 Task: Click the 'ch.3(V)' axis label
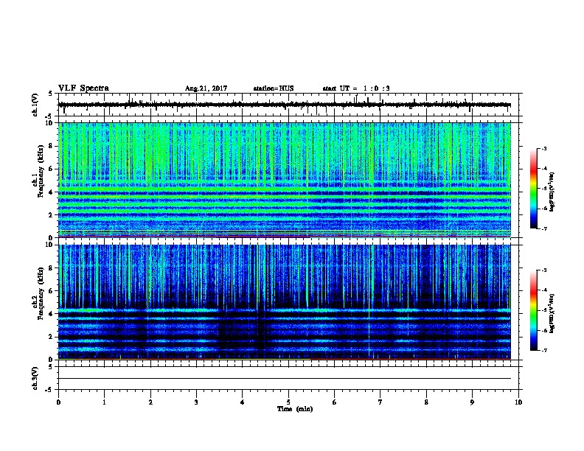point(35,379)
